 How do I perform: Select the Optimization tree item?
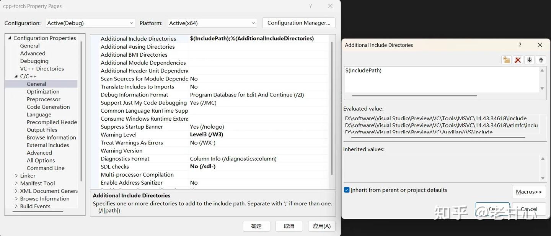pos(43,92)
